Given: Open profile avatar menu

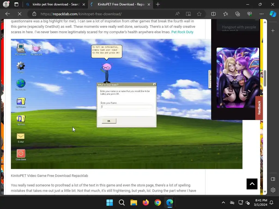Looking at the screenshot, I should pyautogui.click(x=6, y=4).
